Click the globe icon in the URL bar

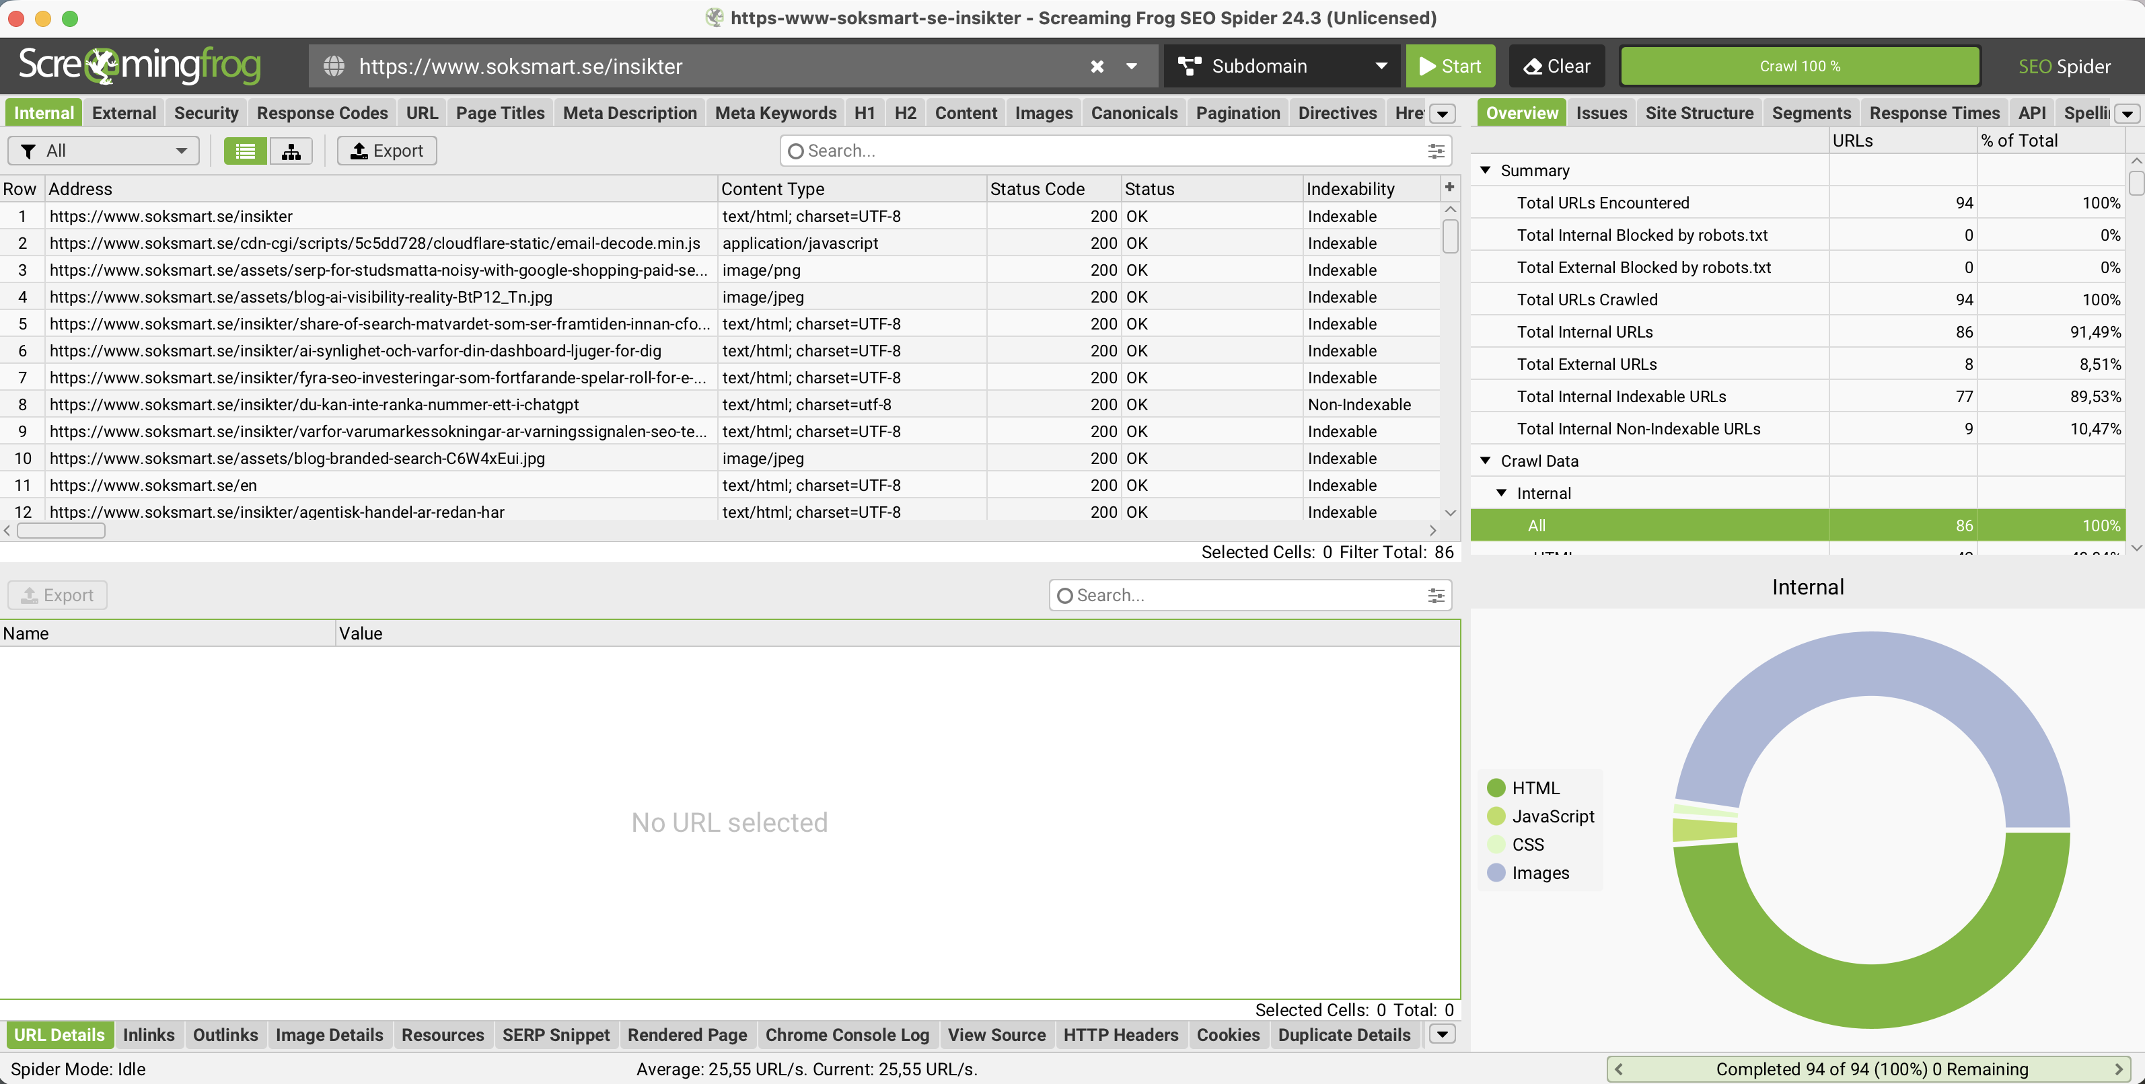pyautogui.click(x=335, y=67)
